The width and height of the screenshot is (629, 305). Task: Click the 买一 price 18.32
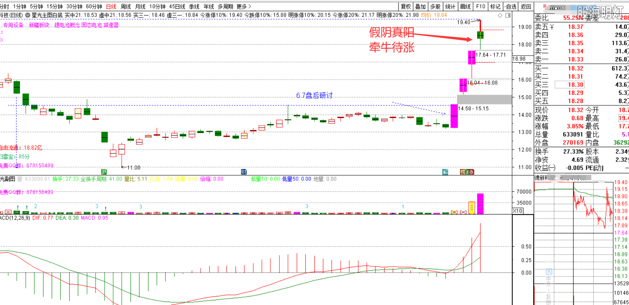[576, 68]
